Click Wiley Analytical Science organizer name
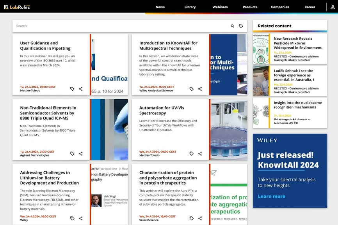The width and height of the screenshot is (338, 225). (156, 90)
